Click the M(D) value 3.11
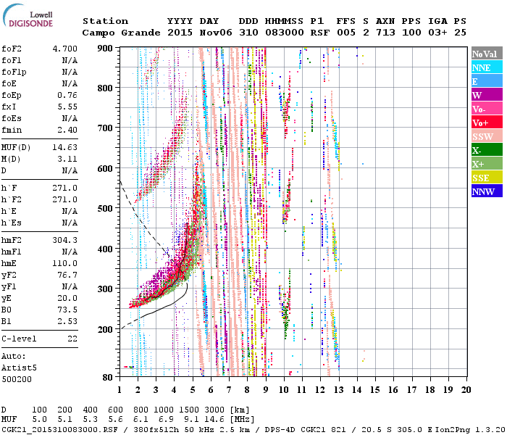Screen dimensions: 507x435 click(67, 159)
